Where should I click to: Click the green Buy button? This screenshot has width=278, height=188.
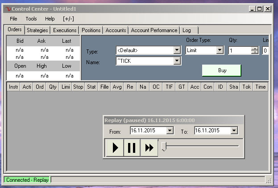222,70
